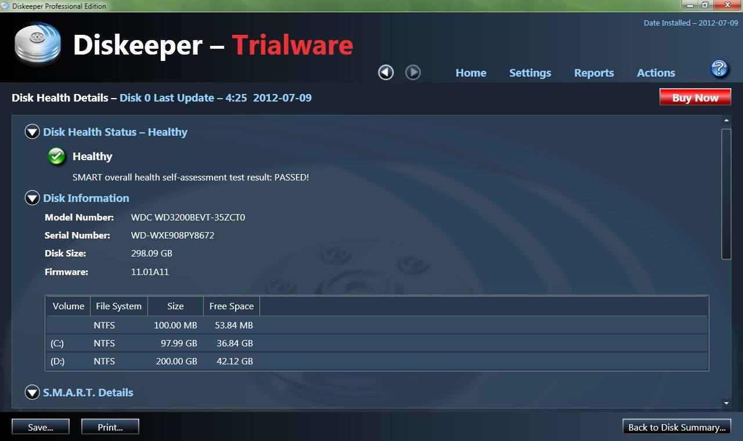Collapse the Disk Health Status section

pyautogui.click(x=32, y=132)
